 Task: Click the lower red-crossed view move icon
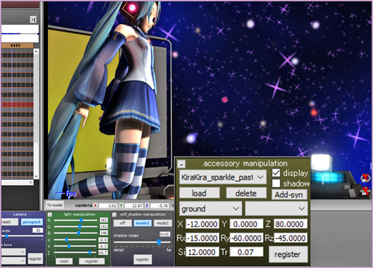365,191
